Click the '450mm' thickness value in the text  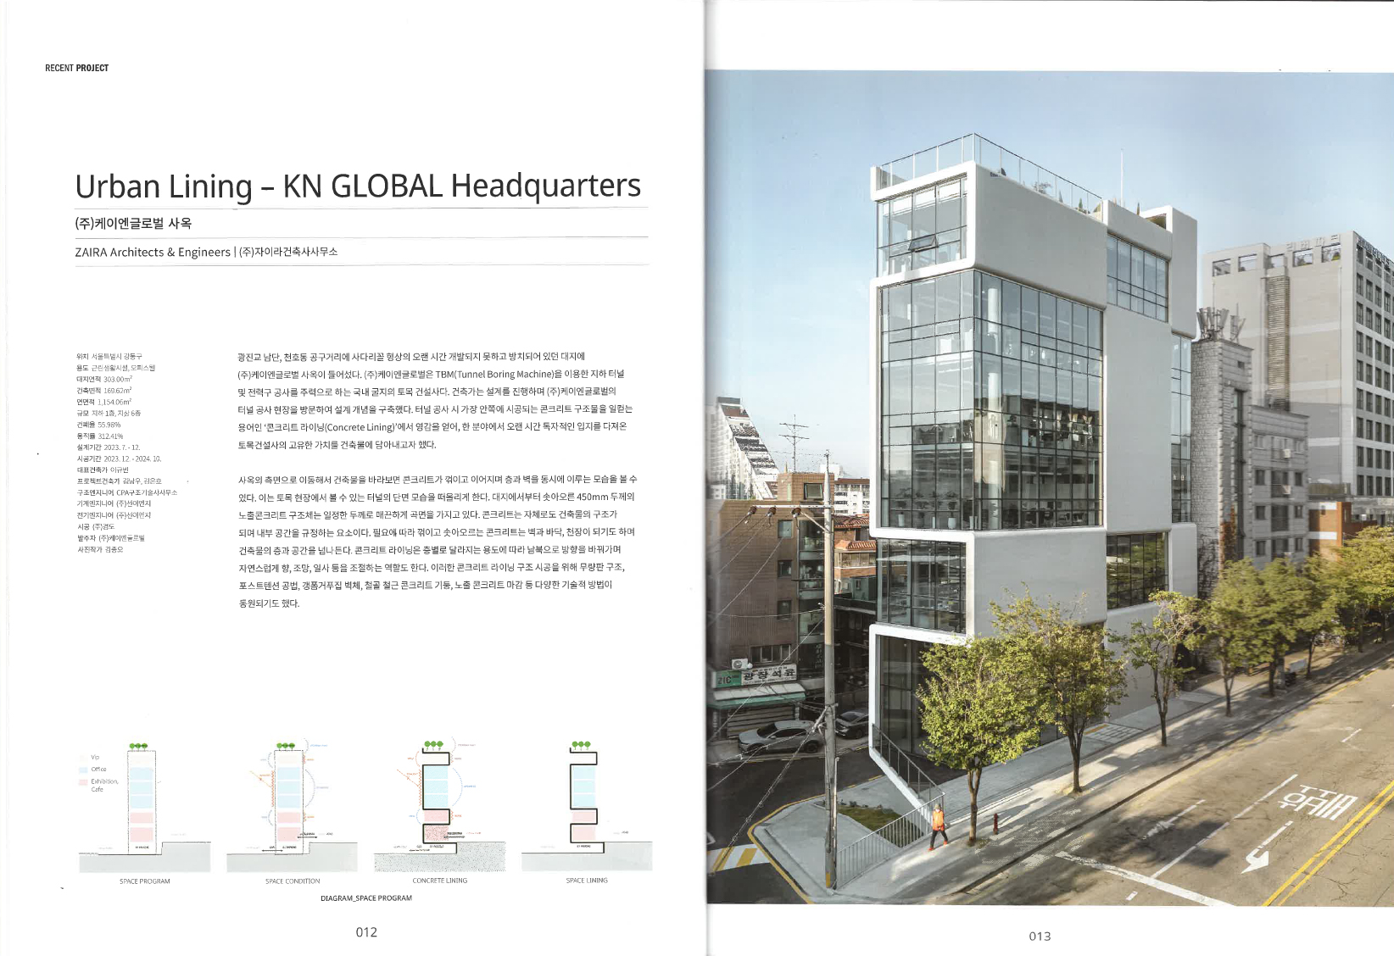click(592, 497)
